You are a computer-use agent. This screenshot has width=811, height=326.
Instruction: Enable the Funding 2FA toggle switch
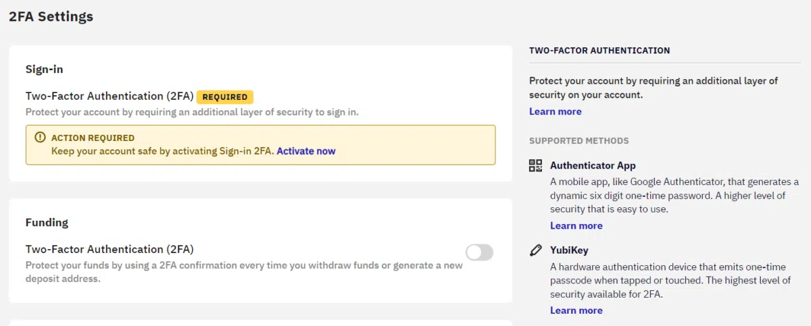coord(480,252)
